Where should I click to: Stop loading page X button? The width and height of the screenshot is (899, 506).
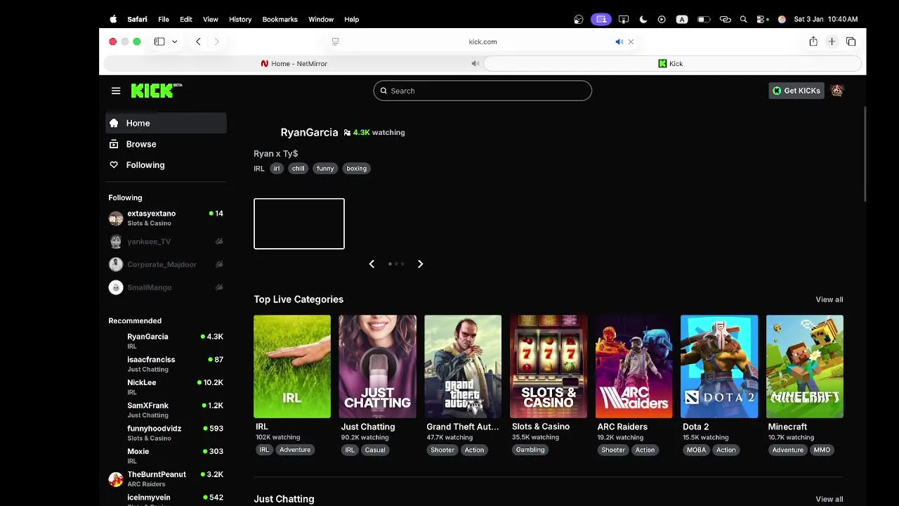(x=631, y=41)
